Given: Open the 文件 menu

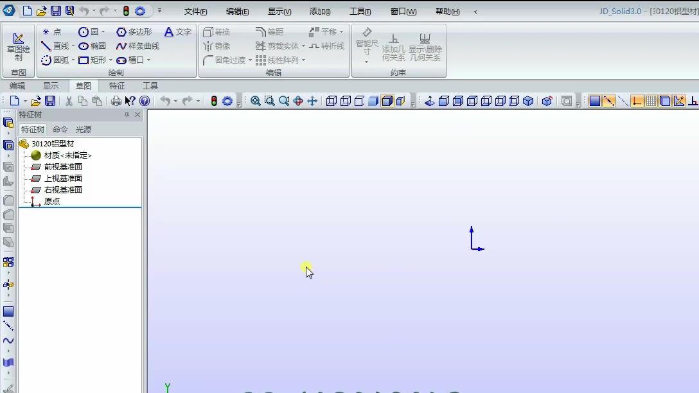Looking at the screenshot, I should pyautogui.click(x=195, y=12).
